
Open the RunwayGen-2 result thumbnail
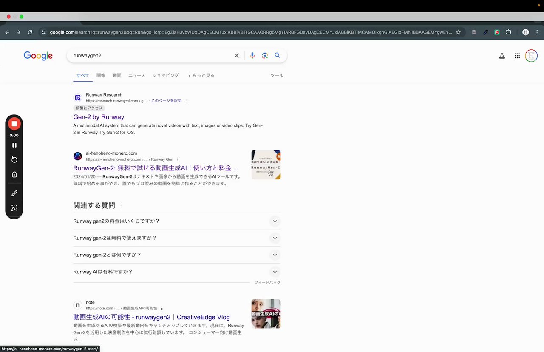pyautogui.click(x=266, y=165)
